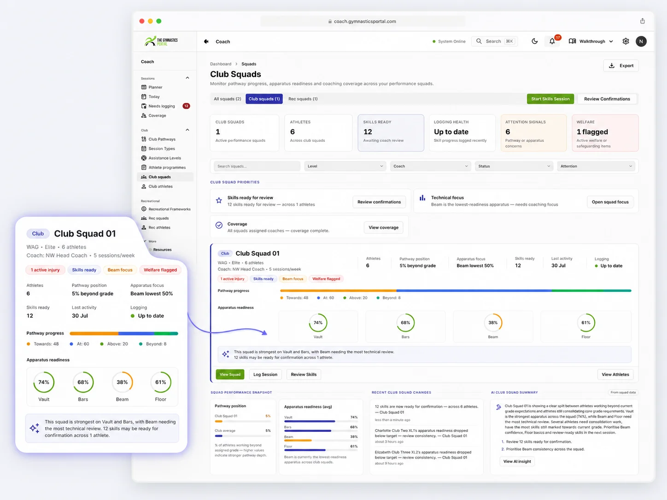Click search magnifier icon
This screenshot has height=500, width=667.
click(479, 41)
